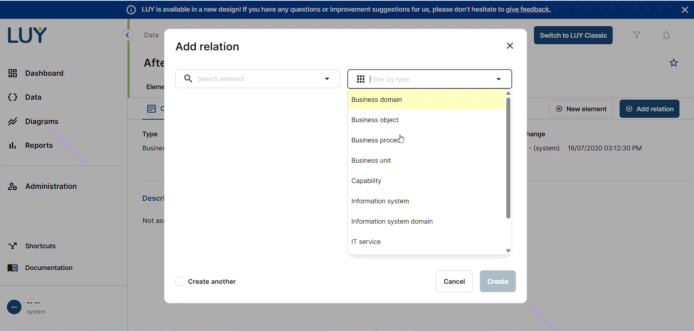Choose Information system type option
This screenshot has height=332, width=694.
pyautogui.click(x=380, y=201)
